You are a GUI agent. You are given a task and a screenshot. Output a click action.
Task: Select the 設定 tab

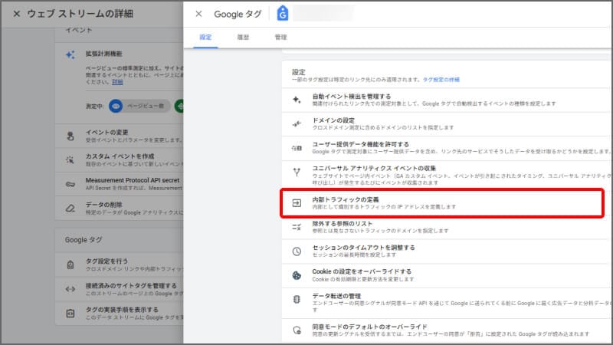click(205, 37)
